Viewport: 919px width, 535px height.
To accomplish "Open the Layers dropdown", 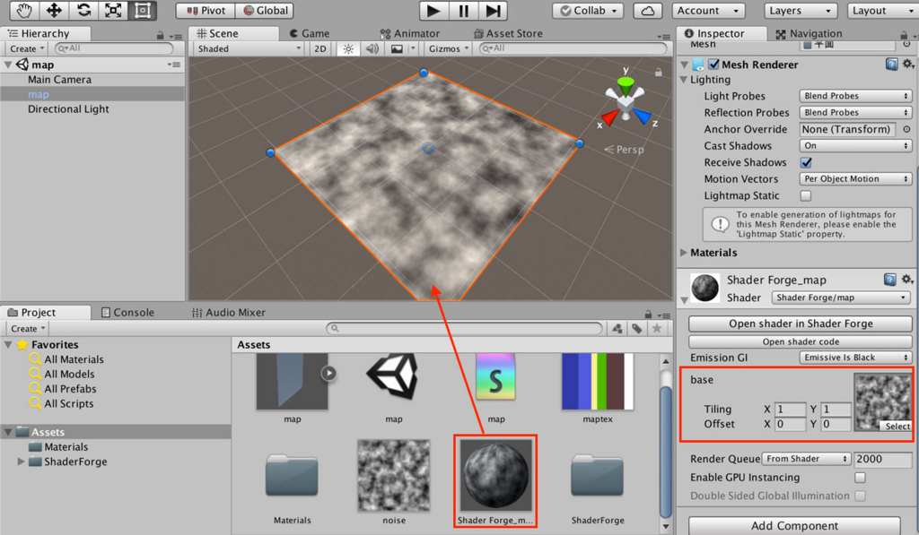I will coord(800,11).
